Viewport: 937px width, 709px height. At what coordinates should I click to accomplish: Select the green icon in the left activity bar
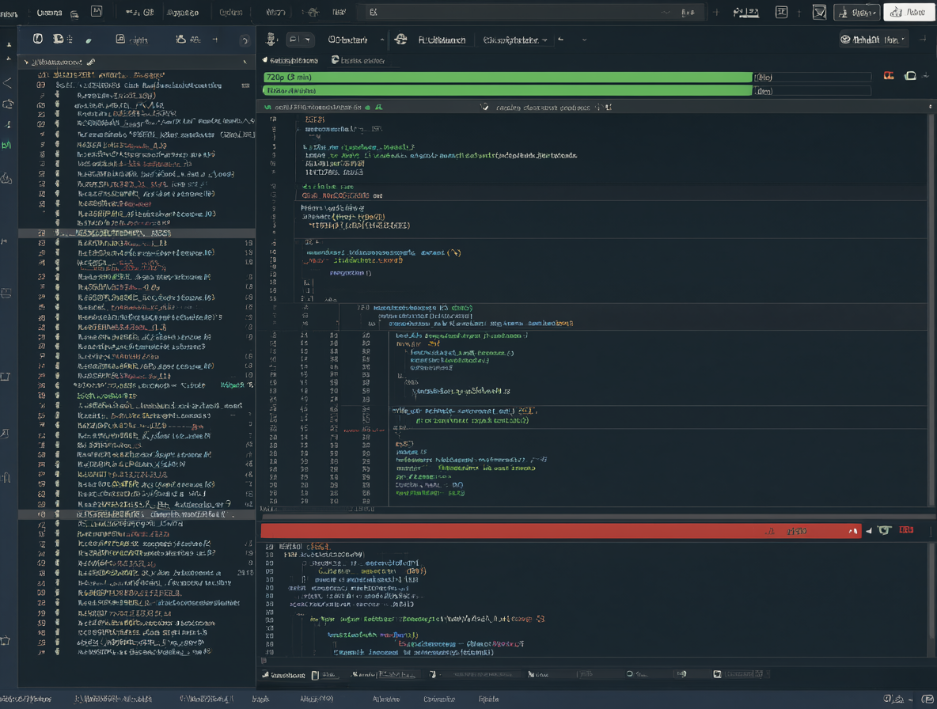point(7,145)
